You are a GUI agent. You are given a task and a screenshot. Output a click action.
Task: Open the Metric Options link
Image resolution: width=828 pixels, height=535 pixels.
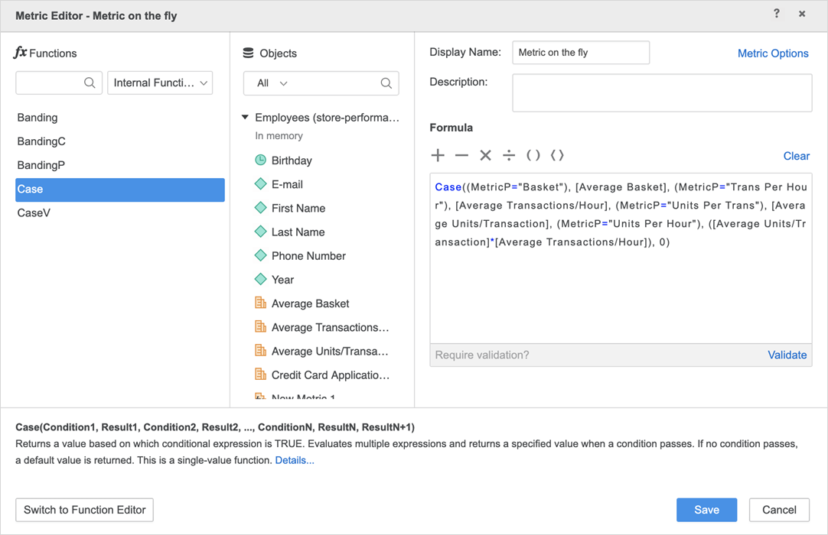773,53
